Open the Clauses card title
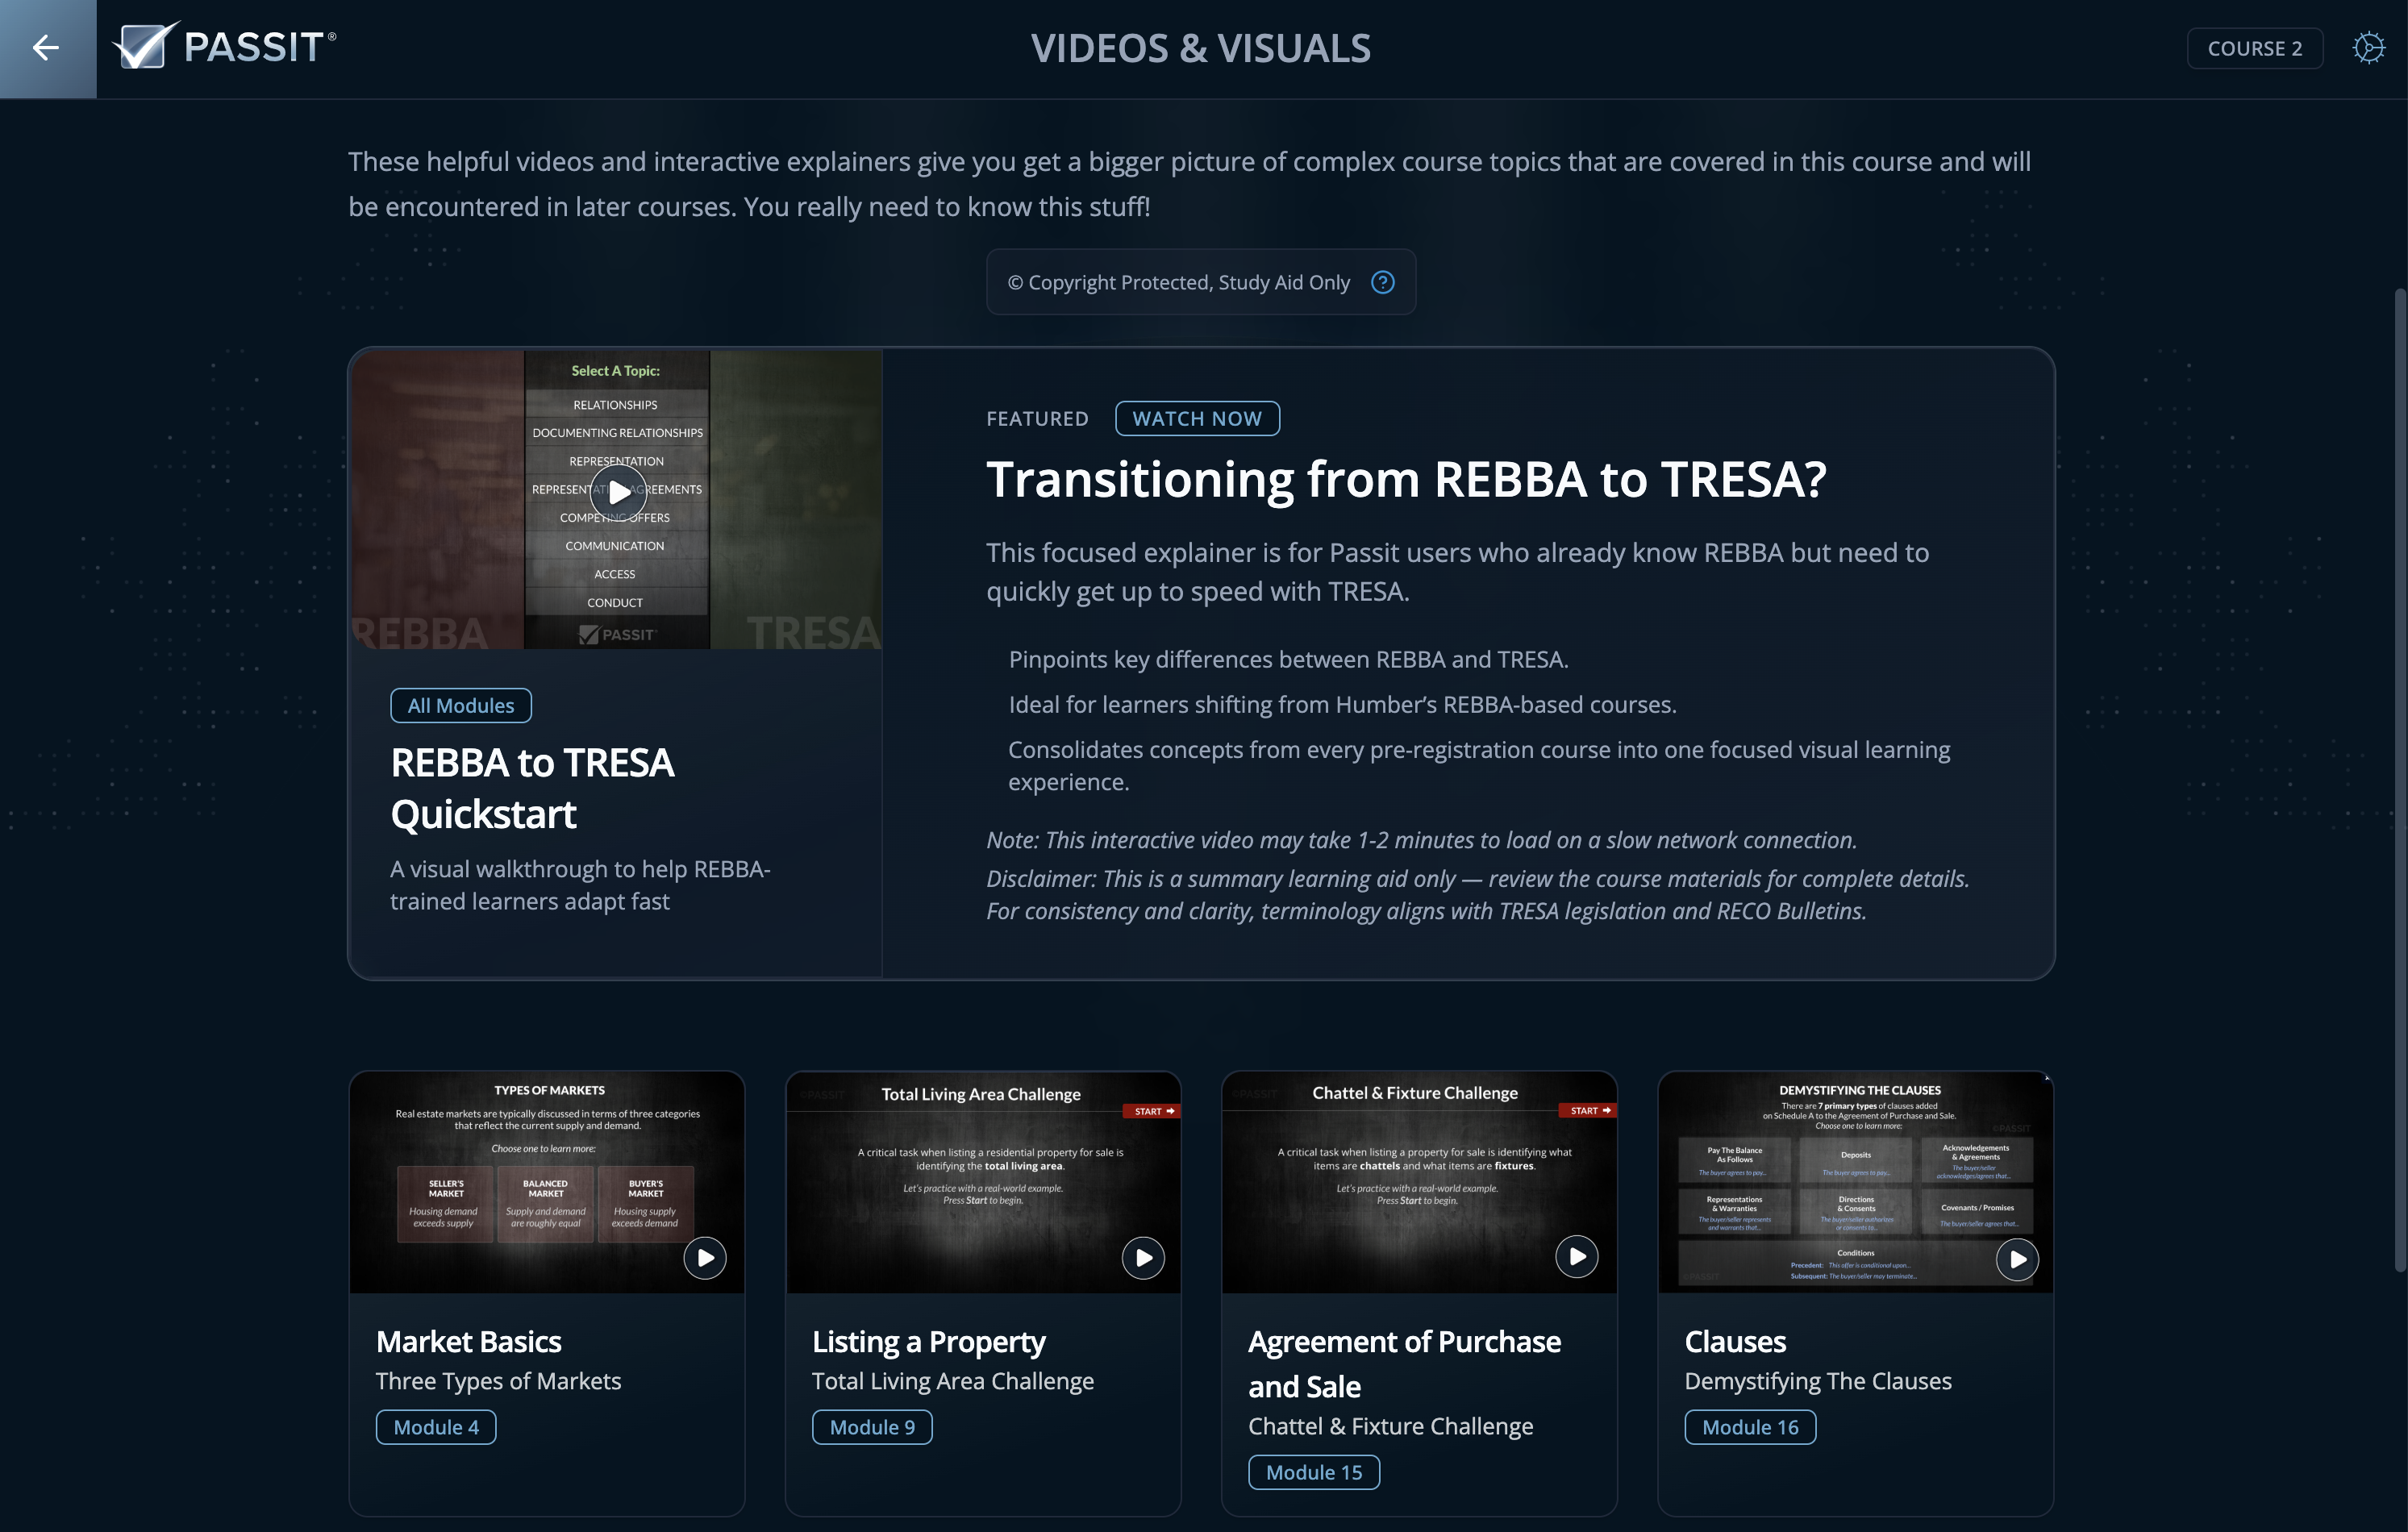 coord(1735,1342)
